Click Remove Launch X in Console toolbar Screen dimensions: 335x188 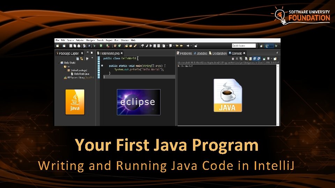point(237,58)
